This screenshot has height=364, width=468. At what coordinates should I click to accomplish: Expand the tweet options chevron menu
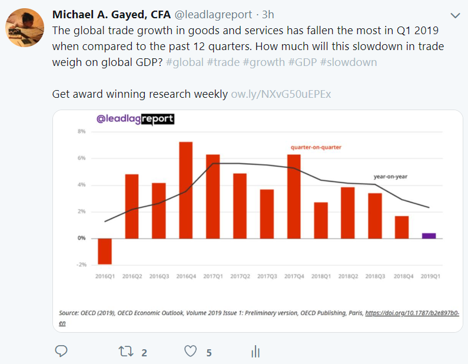[455, 15]
